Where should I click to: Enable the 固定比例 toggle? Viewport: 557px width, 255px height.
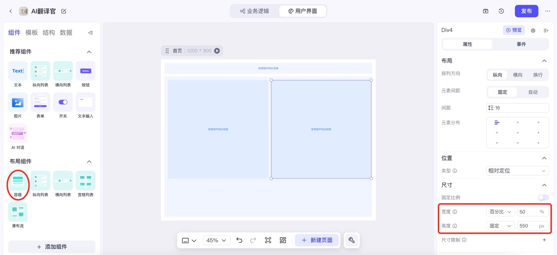(x=543, y=197)
